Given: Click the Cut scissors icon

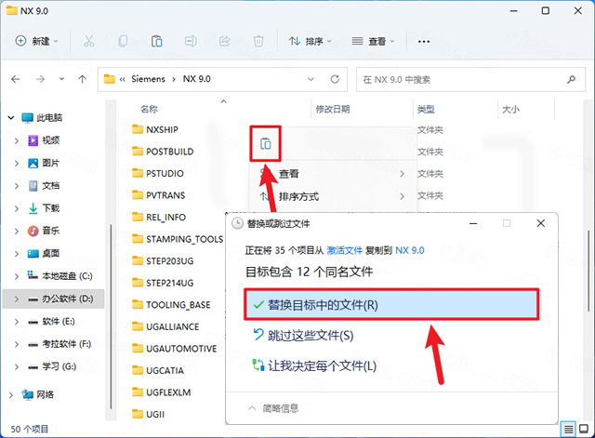Looking at the screenshot, I should pyautogui.click(x=89, y=41).
